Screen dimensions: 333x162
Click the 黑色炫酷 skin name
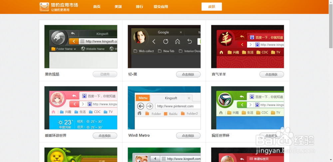52,74
